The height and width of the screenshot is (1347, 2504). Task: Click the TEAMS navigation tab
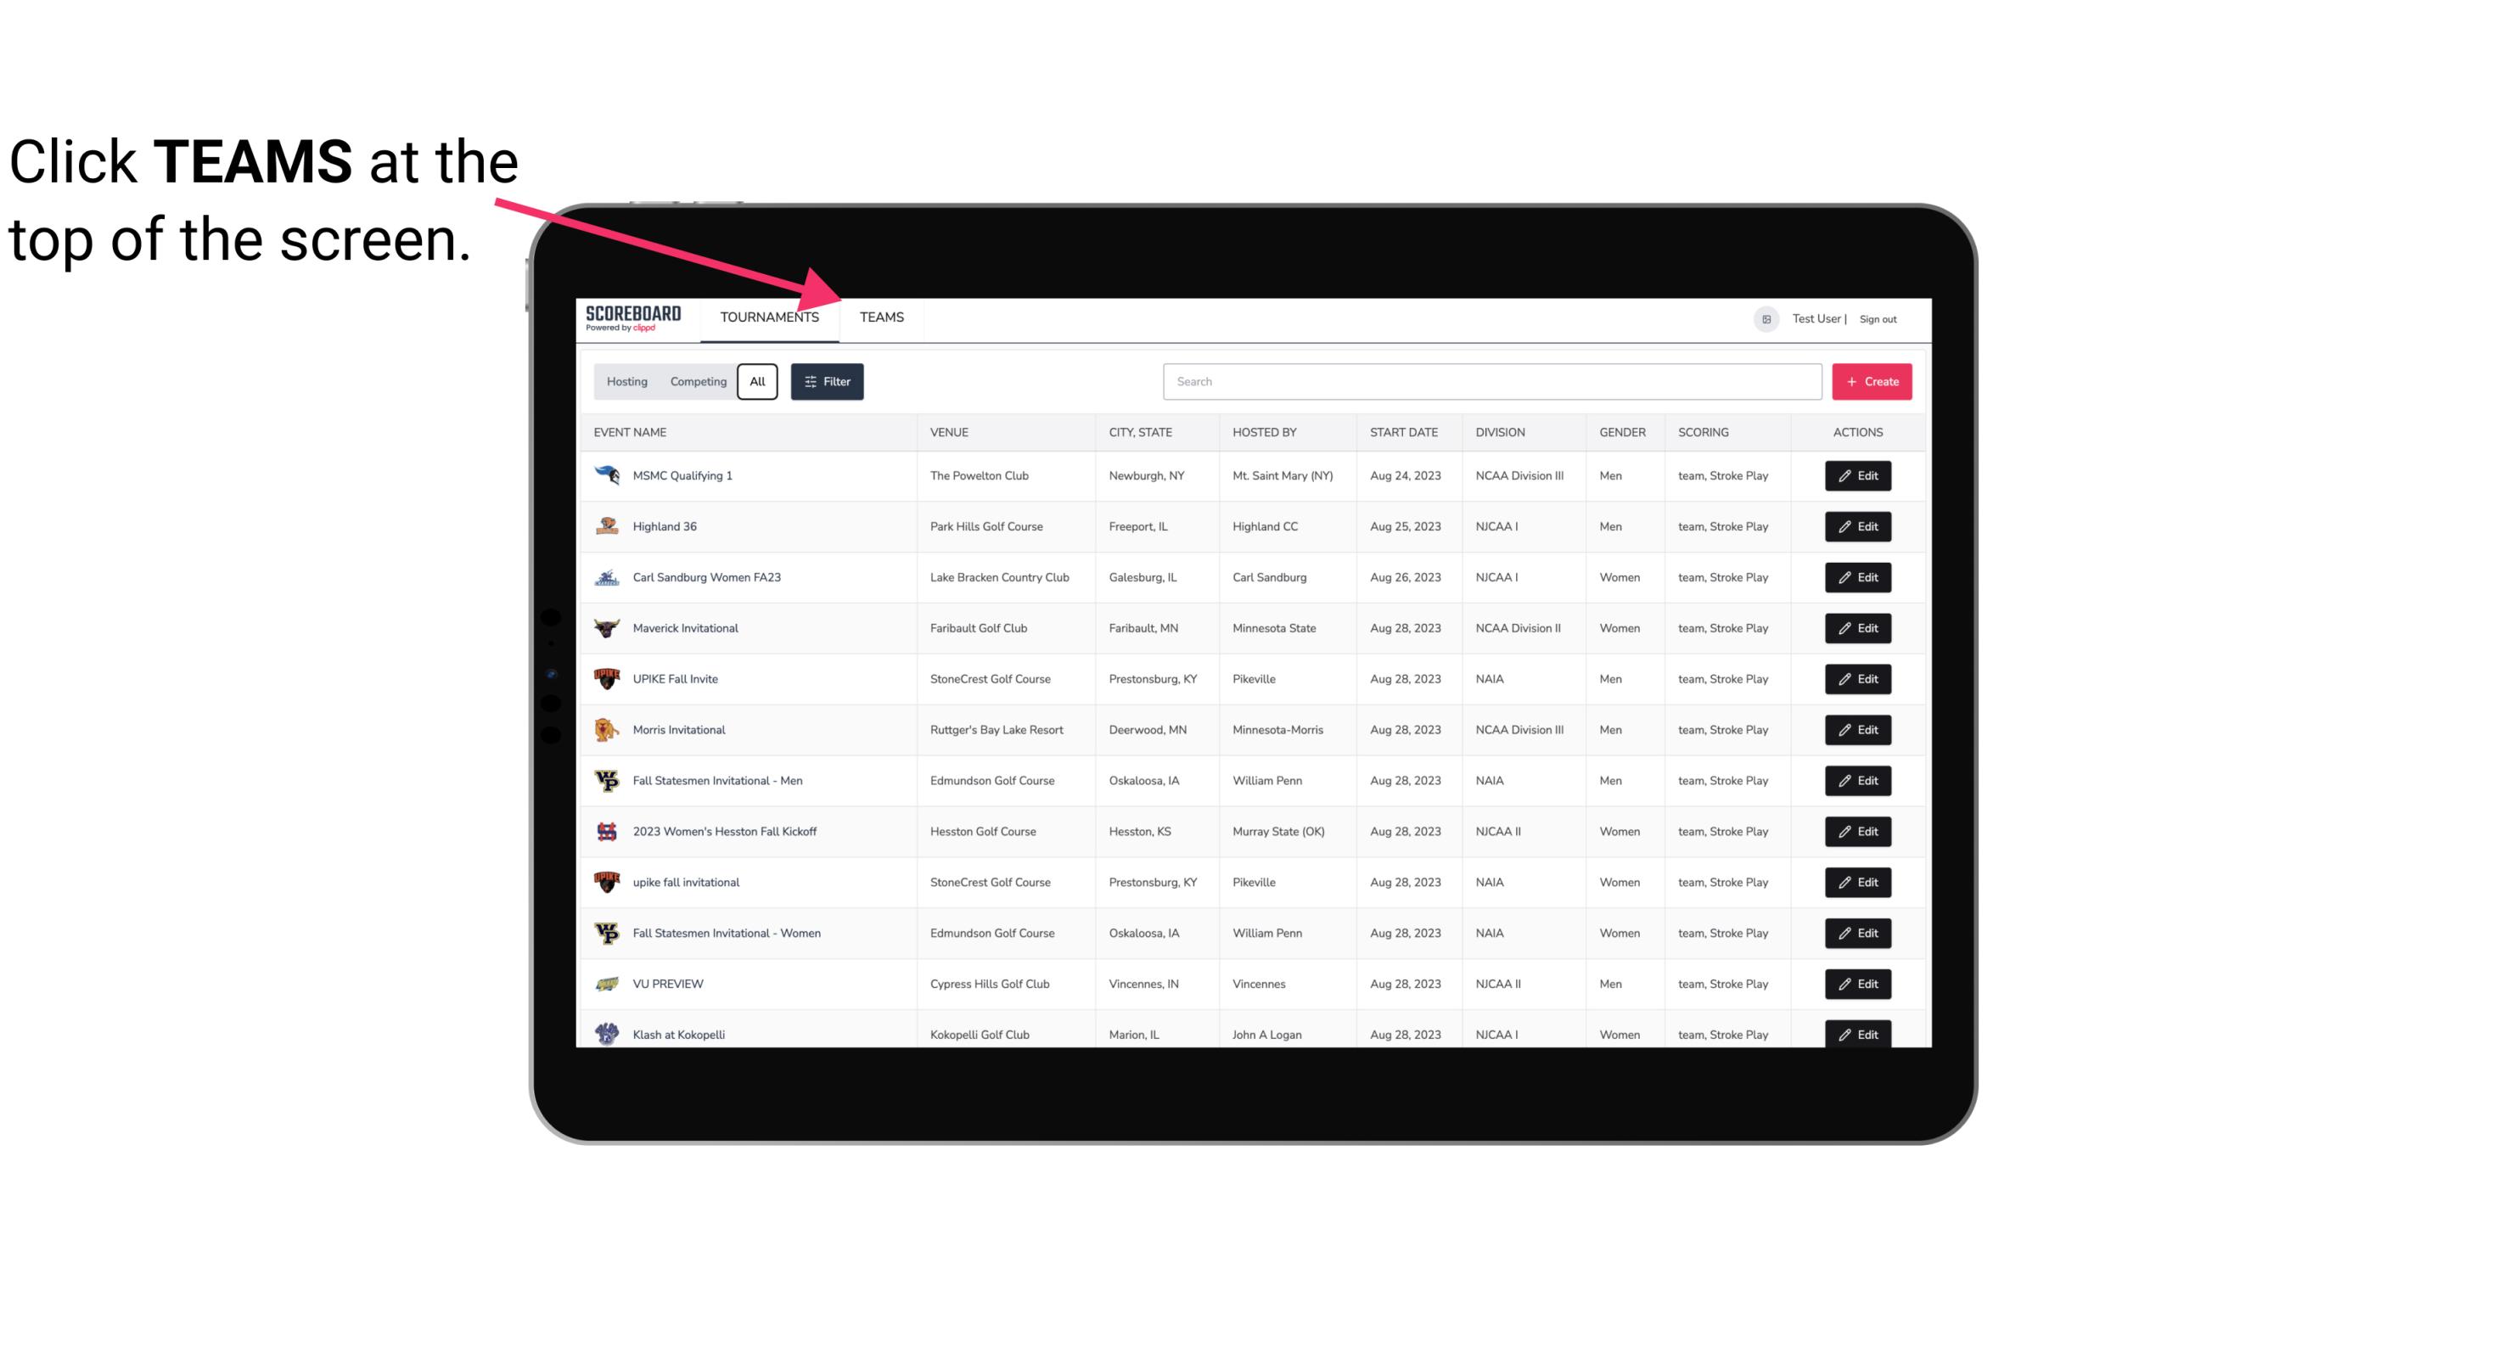pos(880,317)
